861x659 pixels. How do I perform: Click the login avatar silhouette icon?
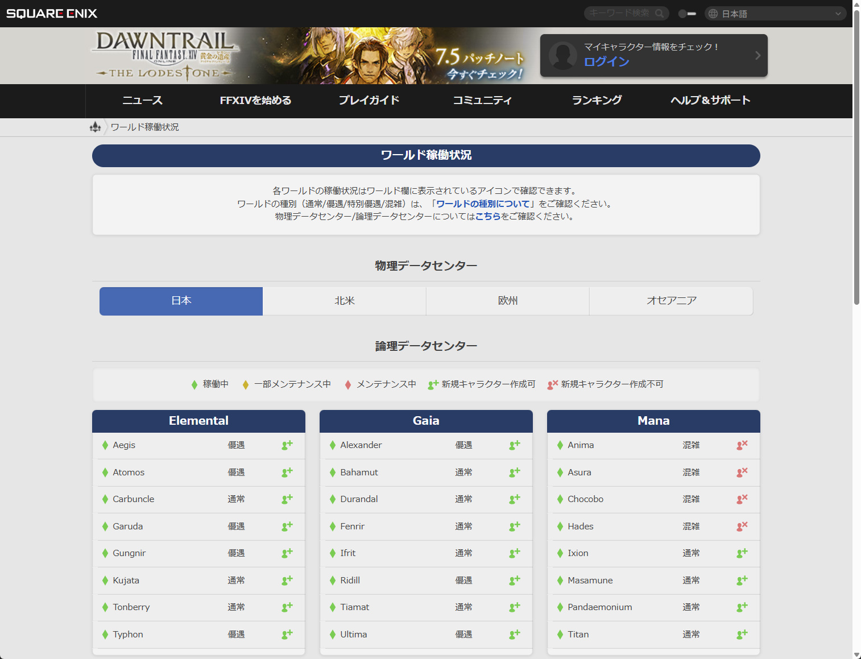(x=563, y=55)
